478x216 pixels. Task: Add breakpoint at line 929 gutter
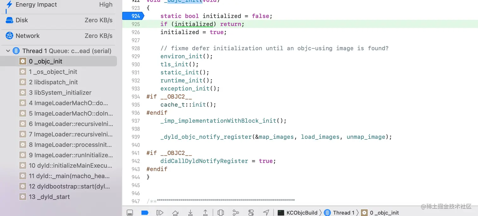click(136, 56)
